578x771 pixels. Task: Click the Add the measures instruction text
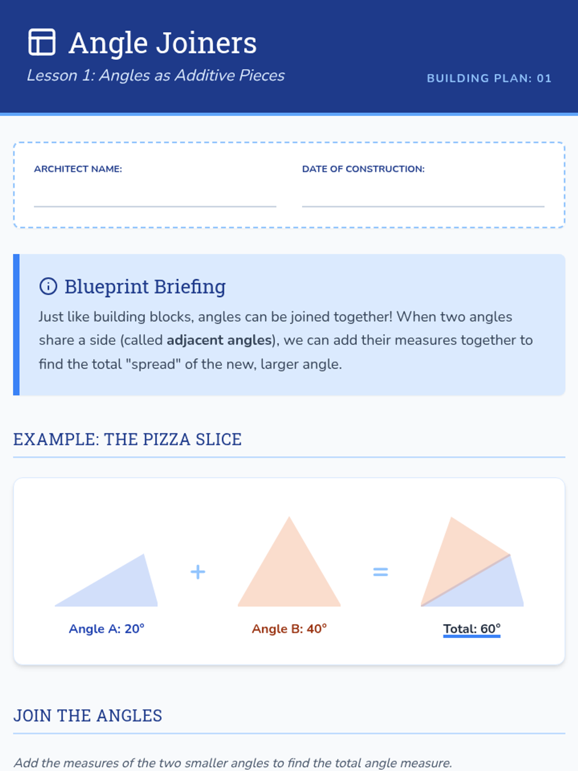[x=233, y=763]
